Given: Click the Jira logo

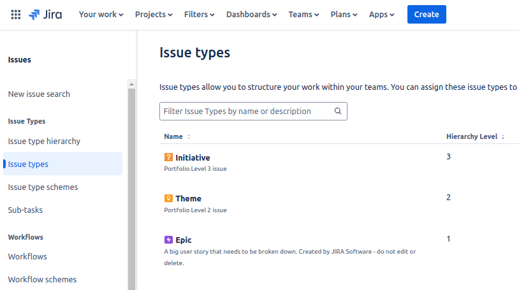Looking at the screenshot, I should click(45, 15).
